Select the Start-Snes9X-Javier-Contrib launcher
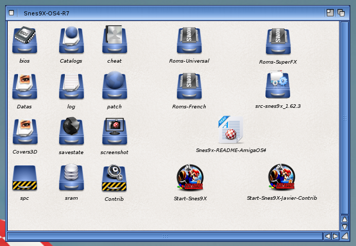The image size is (356, 246). point(281,178)
